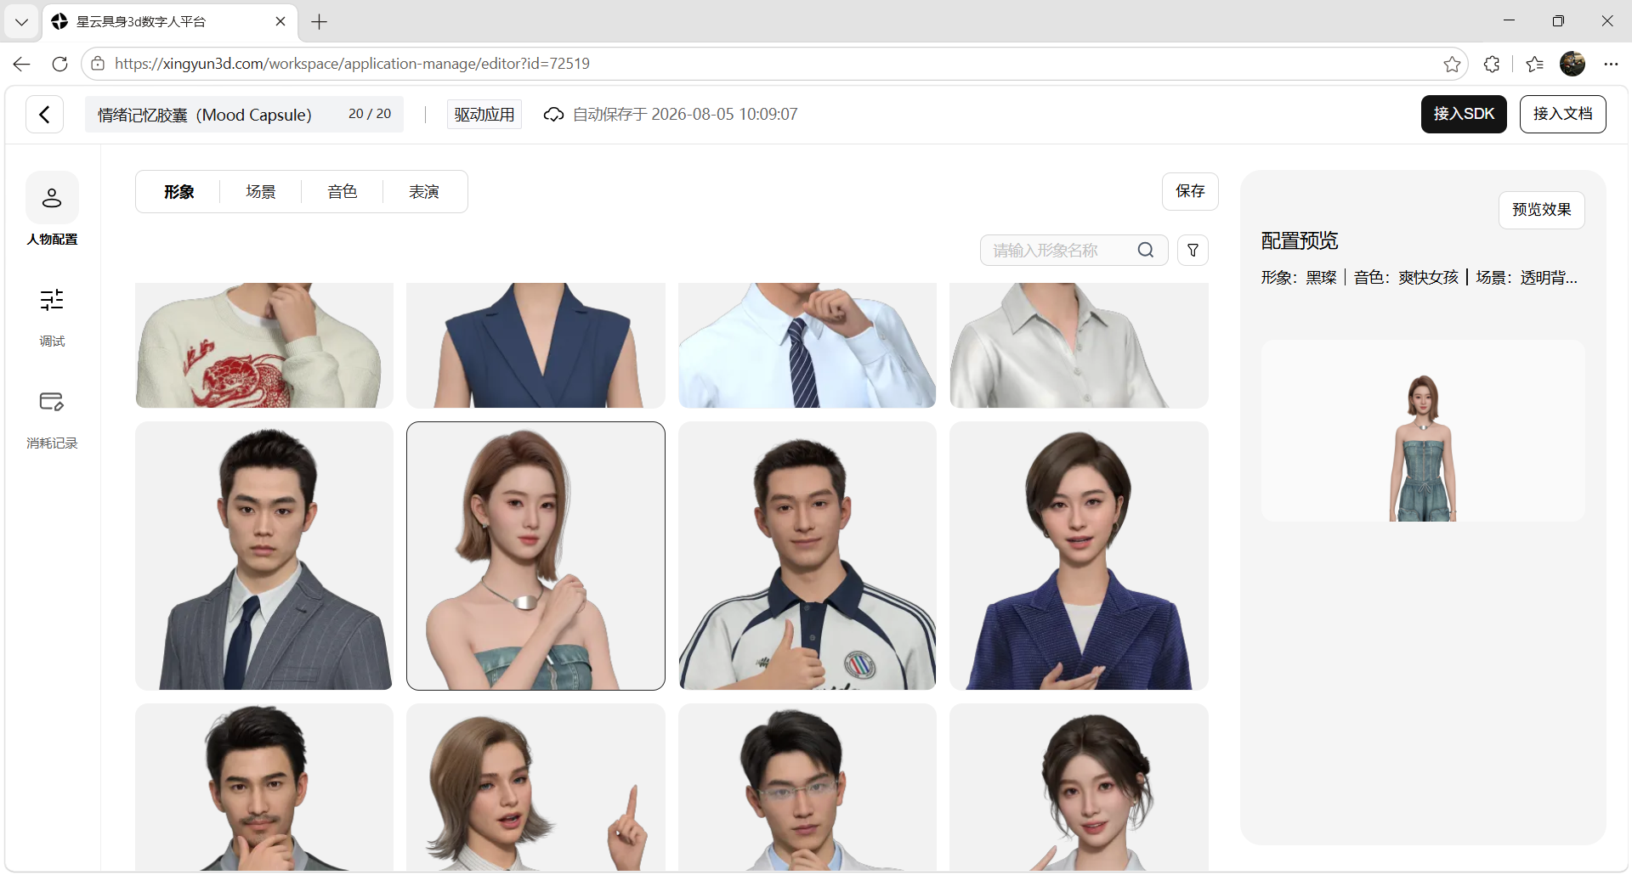1632x875 pixels.
Task: Click the 驱动应用 label button
Action: click(484, 115)
